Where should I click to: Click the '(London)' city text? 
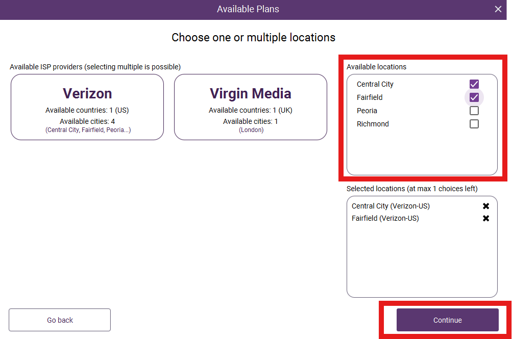coord(251,129)
